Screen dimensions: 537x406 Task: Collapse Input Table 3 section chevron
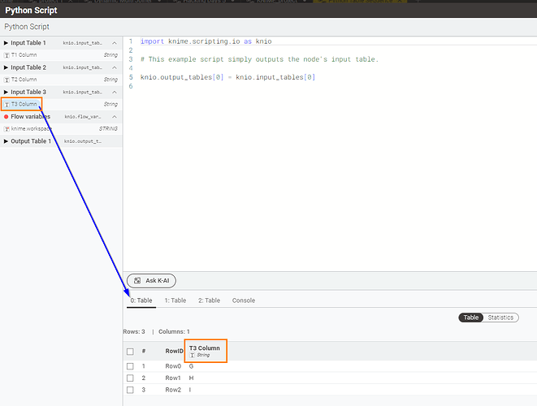pos(115,92)
